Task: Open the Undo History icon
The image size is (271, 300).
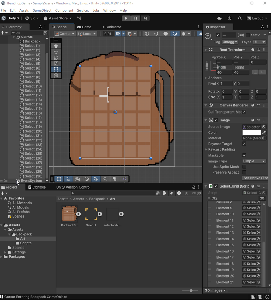Action: 229,18
